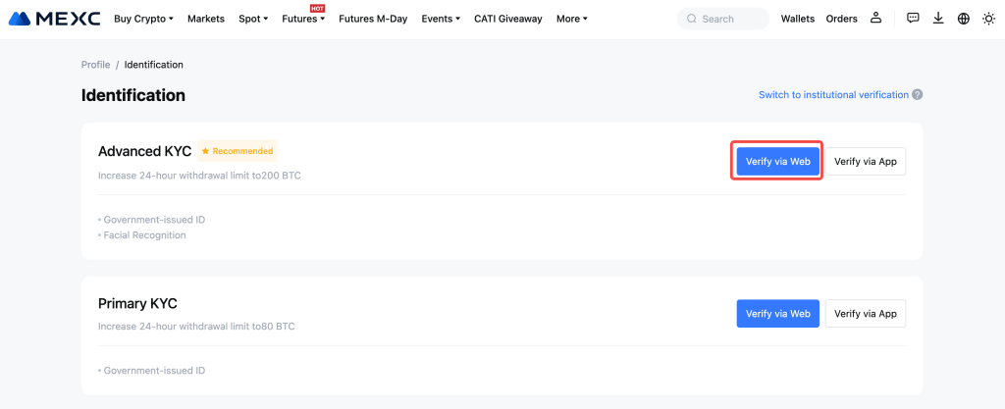Open Futures M-Day page
Image resolution: width=1005 pixels, height=409 pixels.
click(x=373, y=19)
